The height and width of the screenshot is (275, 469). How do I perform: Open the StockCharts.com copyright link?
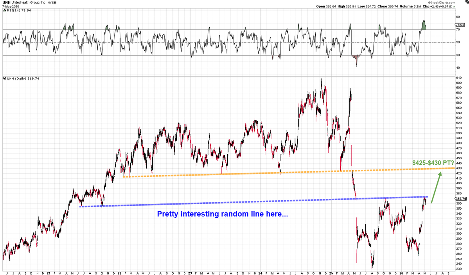point(441,2)
